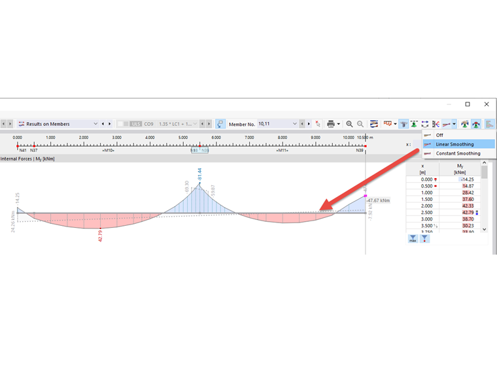497x372 pixels.
Task: Select next load combination arrow
Action: tap(209, 124)
